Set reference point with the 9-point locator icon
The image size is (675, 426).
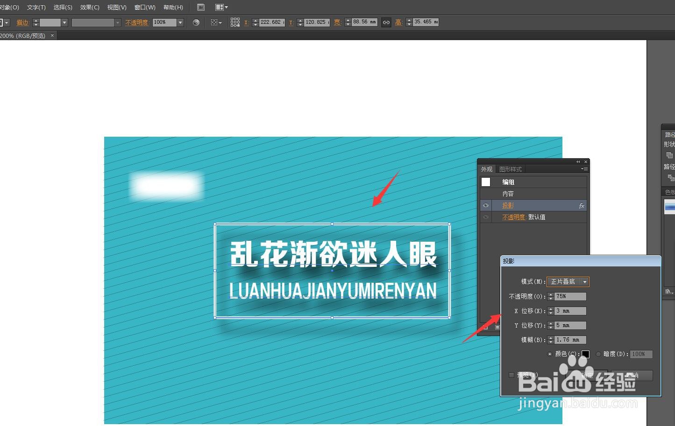click(x=235, y=22)
